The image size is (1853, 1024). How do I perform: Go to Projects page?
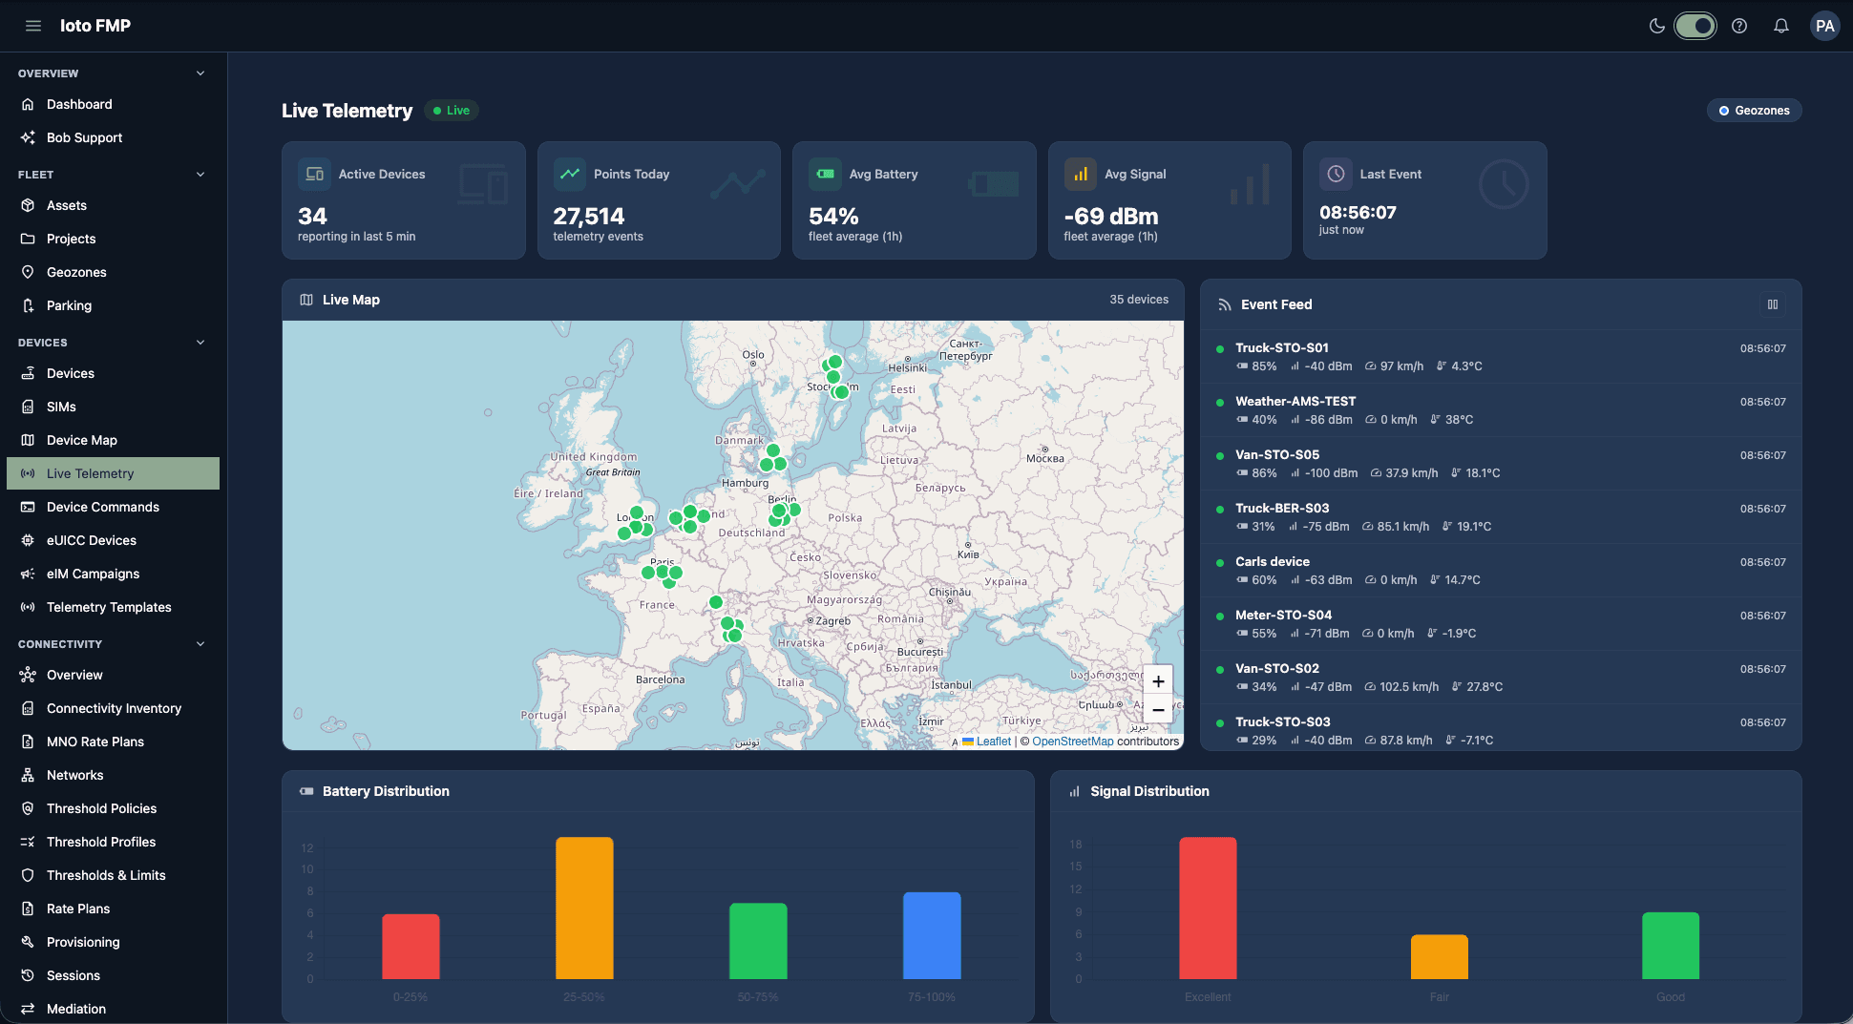coord(113,239)
